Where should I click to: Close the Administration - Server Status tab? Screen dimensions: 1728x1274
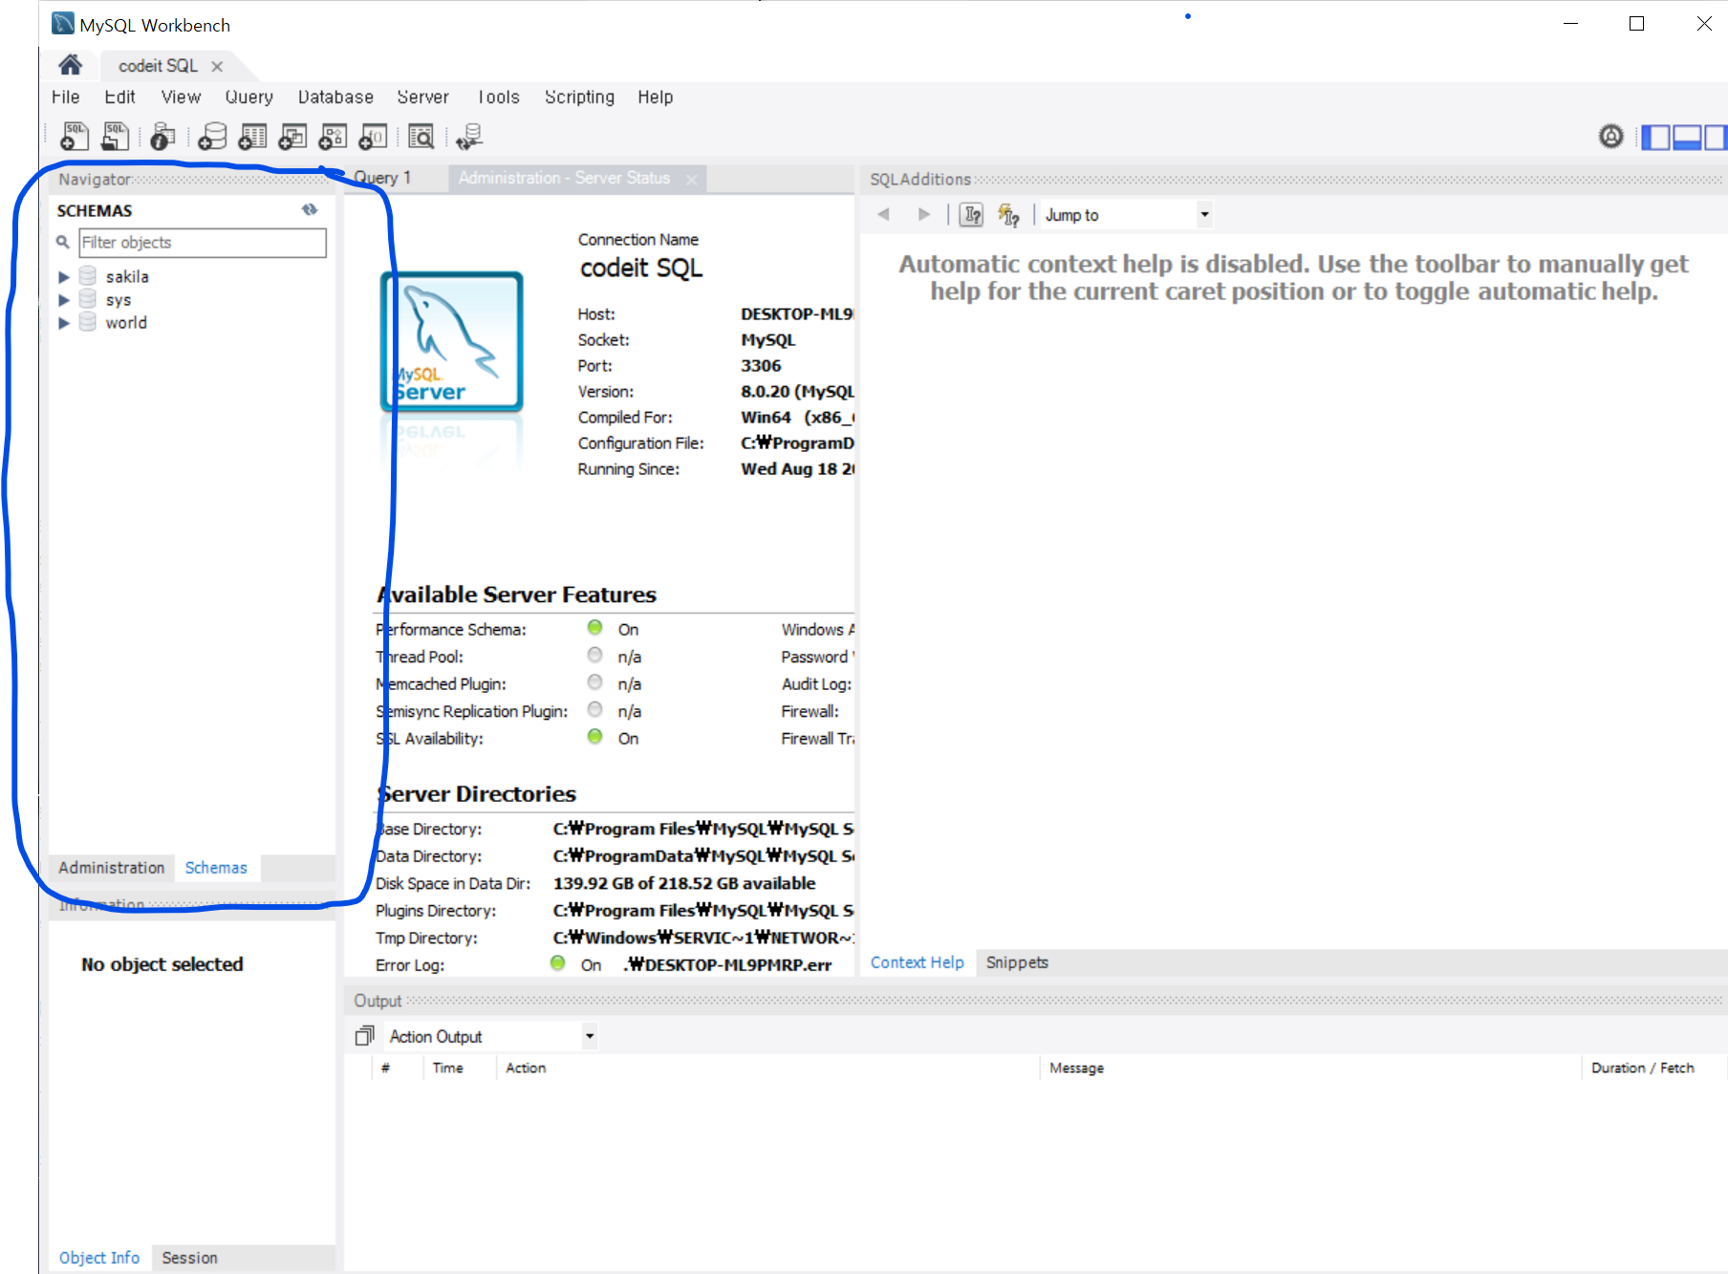tap(691, 179)
